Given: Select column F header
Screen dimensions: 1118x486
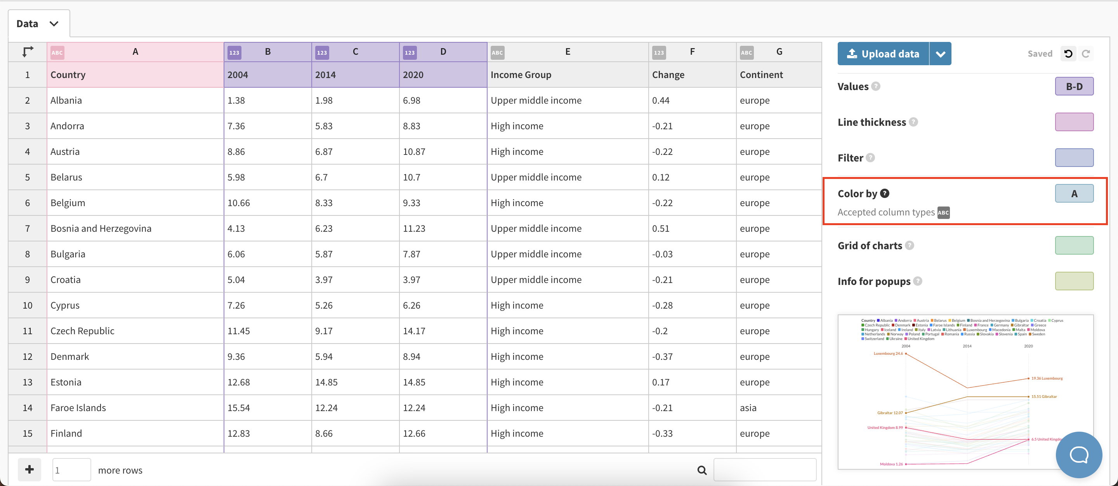Looking at the screenshot, I should pos(692,52).
